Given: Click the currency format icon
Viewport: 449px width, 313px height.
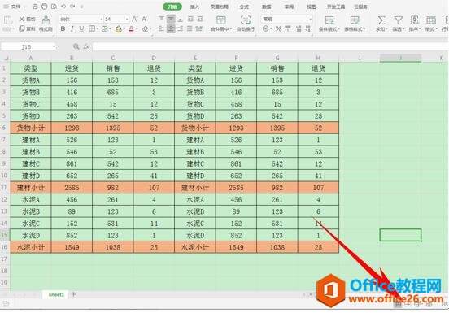Looking at the screenshot, I should point(266,28).
